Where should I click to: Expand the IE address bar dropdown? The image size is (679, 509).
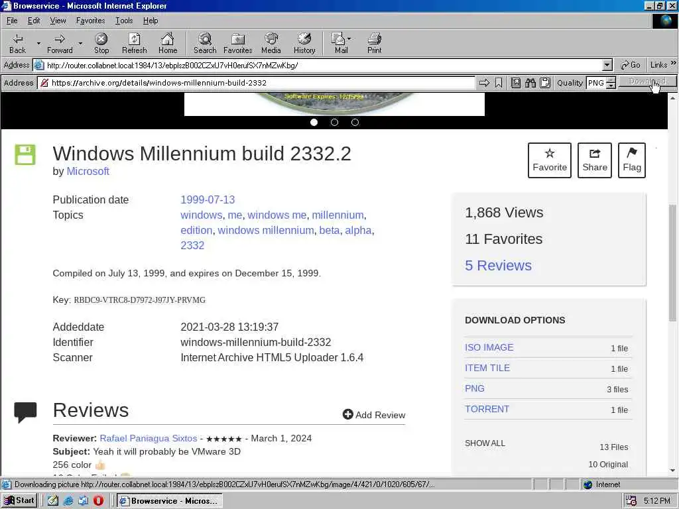tap(607, 66)
